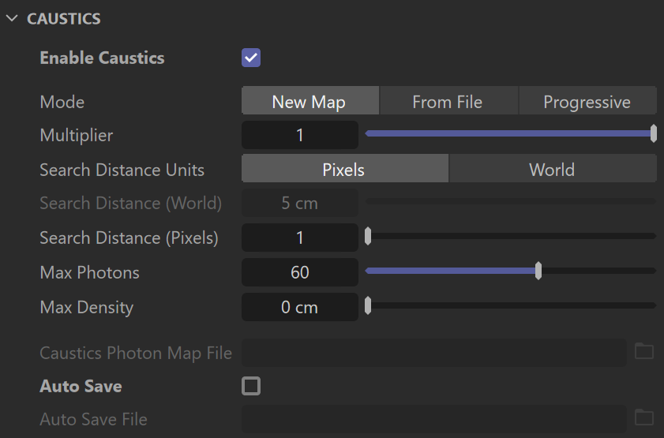
Task: Click the Auto Save File path field
Action: coord(433,419)
